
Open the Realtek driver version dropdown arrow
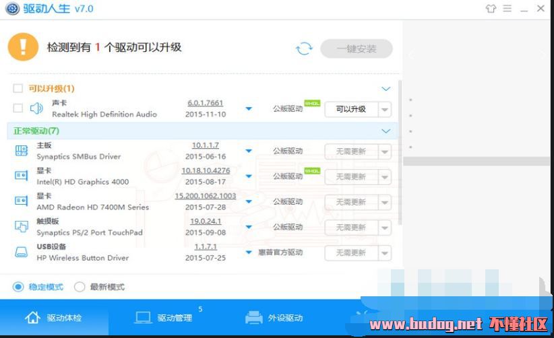tap(248, 109)
